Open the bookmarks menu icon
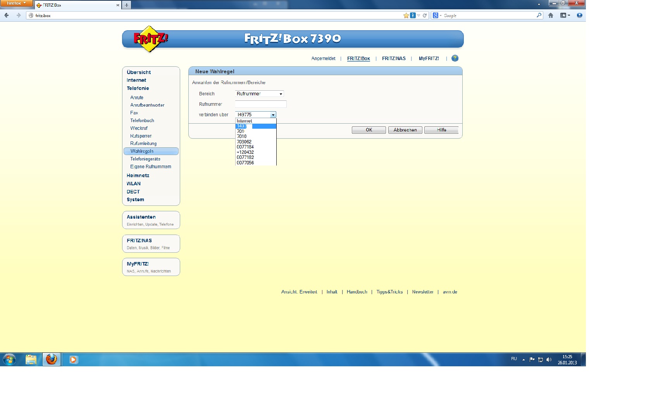The width and height of the screenshot is (651, 407). tap(565, 16)
